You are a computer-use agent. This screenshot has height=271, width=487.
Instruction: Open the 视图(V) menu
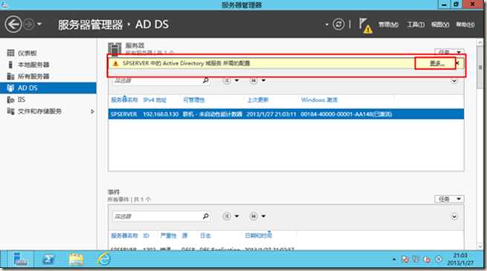pyautogui.click(x=440, y=25)
